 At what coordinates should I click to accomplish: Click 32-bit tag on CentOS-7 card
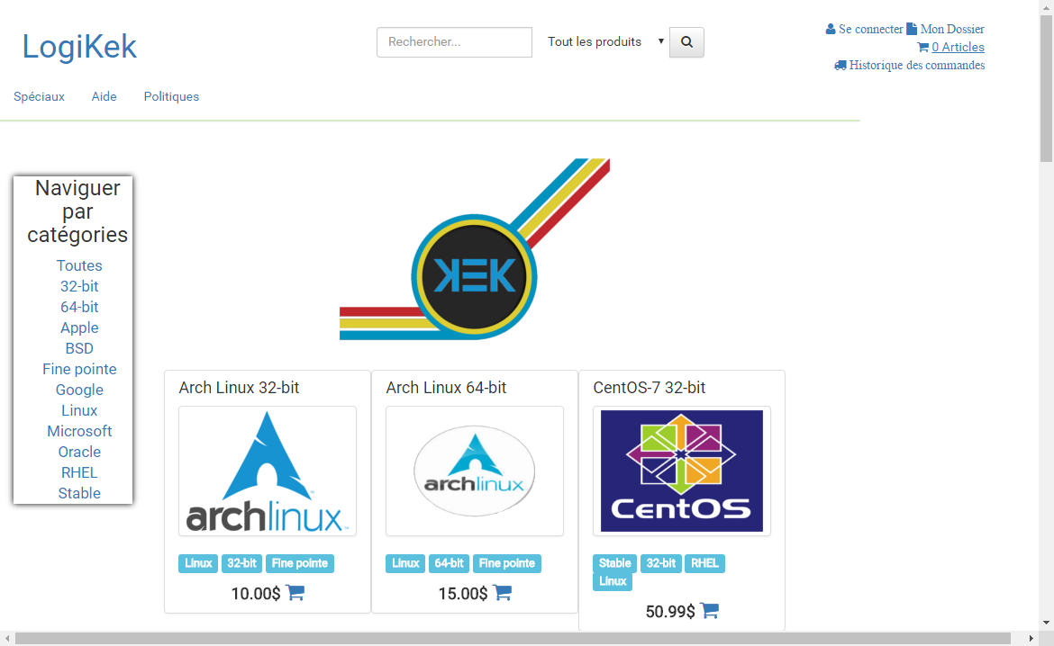pos(660,563)
